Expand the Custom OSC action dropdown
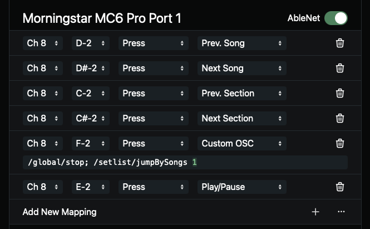The image size is (370, 229). (241, 143)
